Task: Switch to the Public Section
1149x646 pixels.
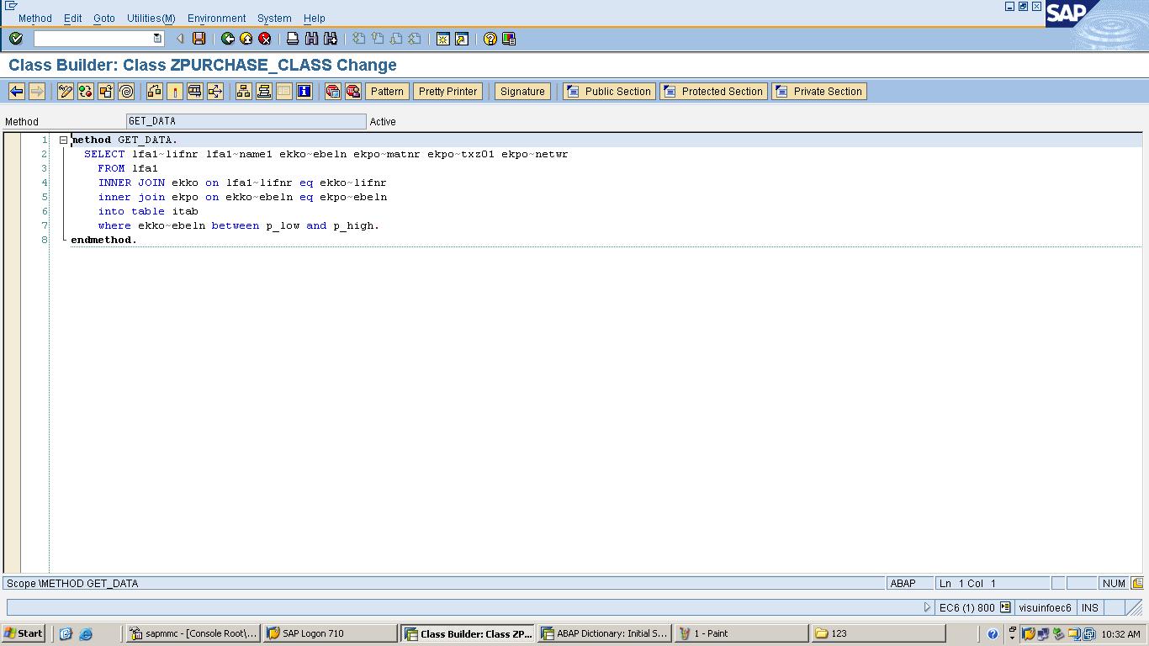Action: [608, 91]
